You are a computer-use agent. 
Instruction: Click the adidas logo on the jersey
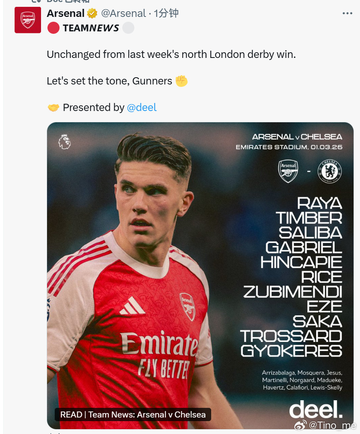click(132, 306)
